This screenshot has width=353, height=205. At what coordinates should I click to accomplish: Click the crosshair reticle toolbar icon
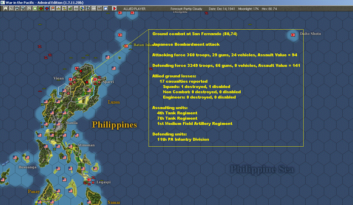click(88, 9)
